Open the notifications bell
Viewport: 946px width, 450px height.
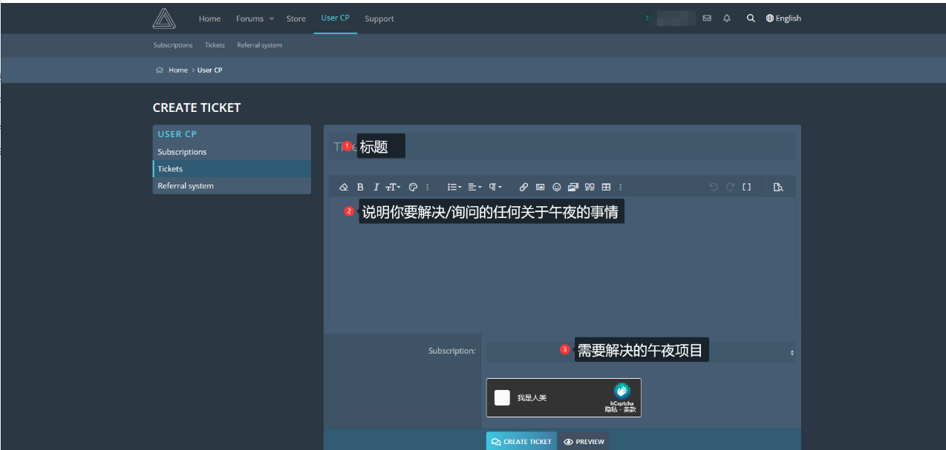coord(727,19)
